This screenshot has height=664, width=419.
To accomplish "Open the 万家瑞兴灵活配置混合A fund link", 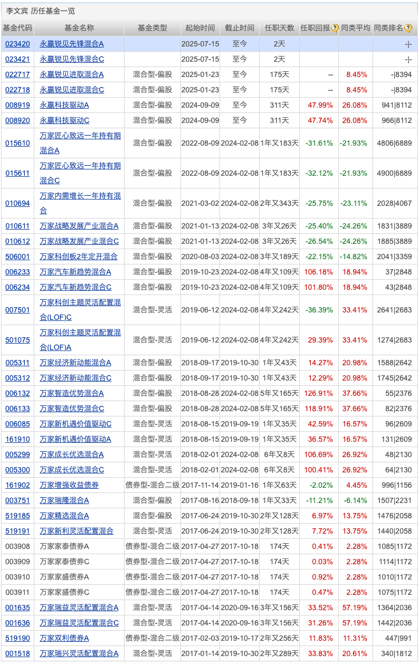I will 79,653.
